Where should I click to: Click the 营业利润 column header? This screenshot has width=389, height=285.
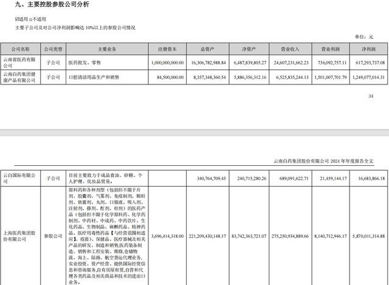(x=331, y=49)
